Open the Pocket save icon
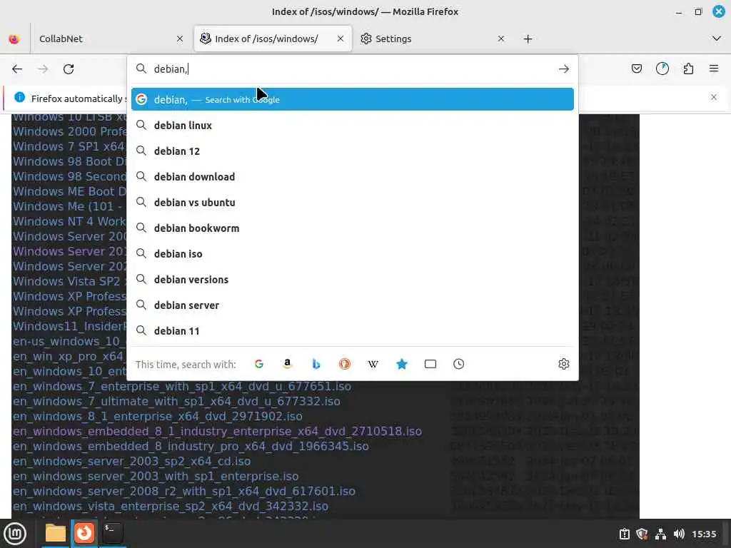The width and height of the screenshot is (731, 548). 636,69
